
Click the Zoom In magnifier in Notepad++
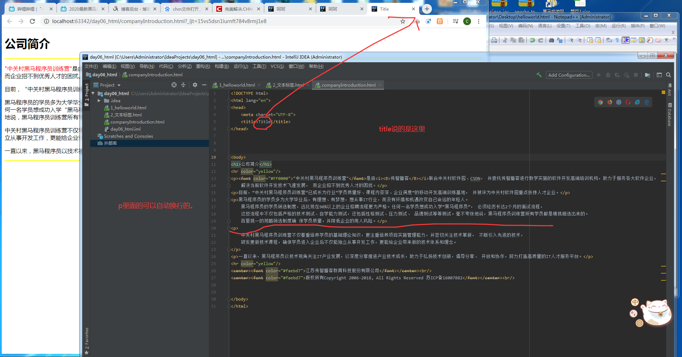pyautogui.click(x=571, y=40)
